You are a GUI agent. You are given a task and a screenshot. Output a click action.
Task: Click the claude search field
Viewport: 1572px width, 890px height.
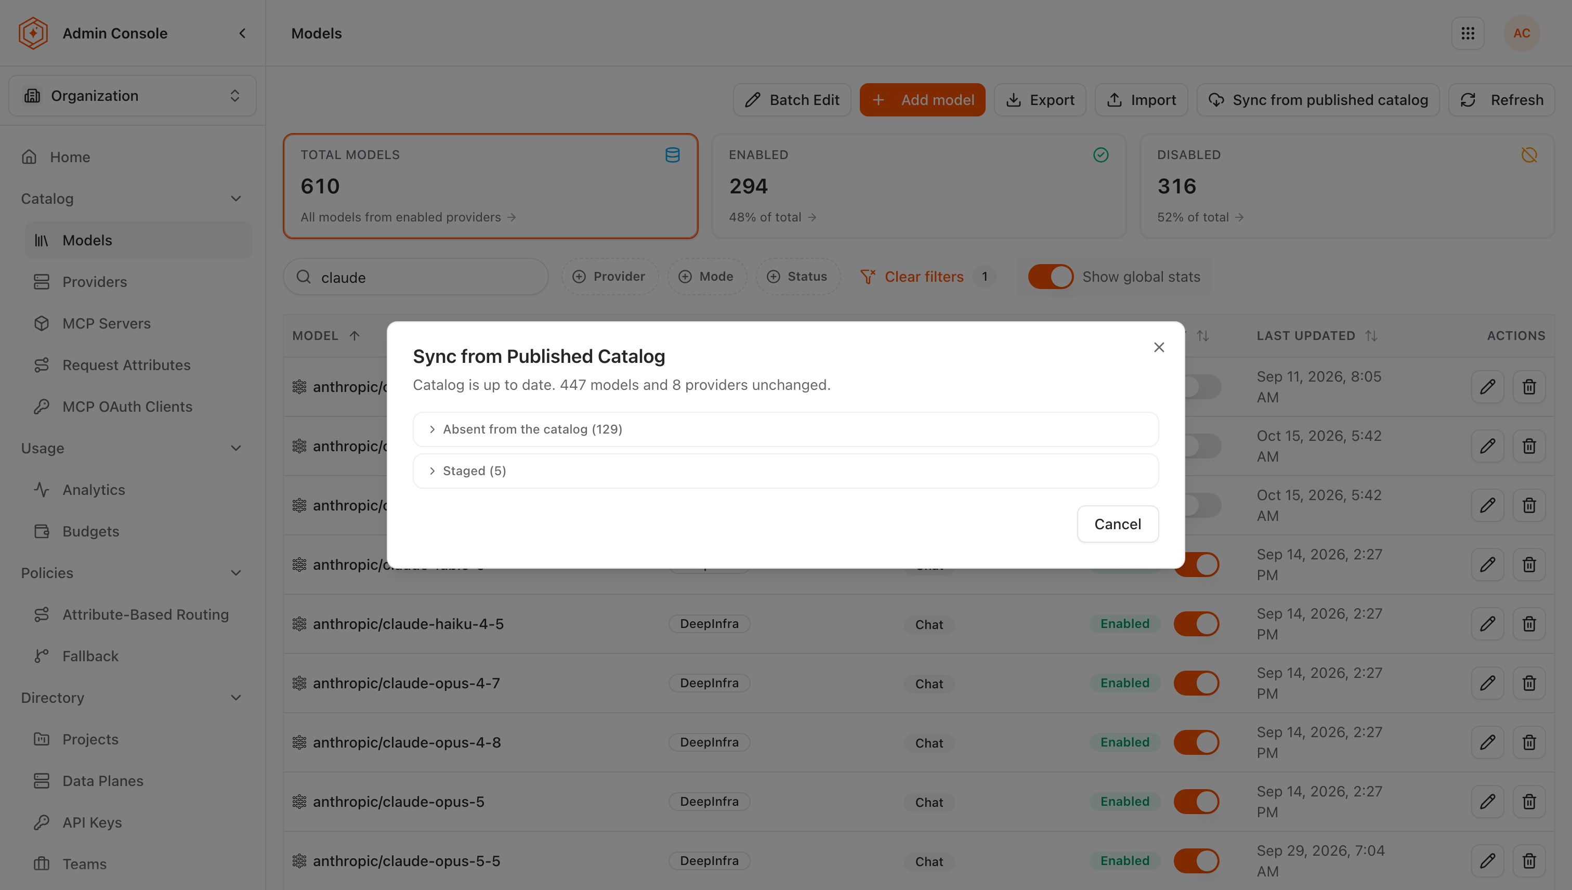(416, 277)
